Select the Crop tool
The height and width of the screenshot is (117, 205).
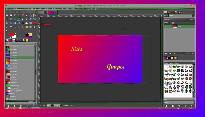click(26, 19)
